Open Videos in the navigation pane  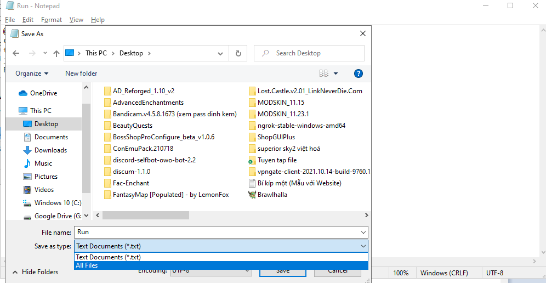pos(38,190)
